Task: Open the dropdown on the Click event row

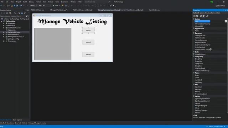Action: 226,21
